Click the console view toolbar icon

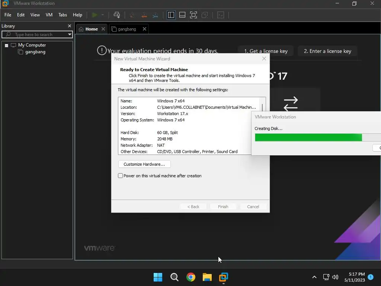(x=221, y=15)
